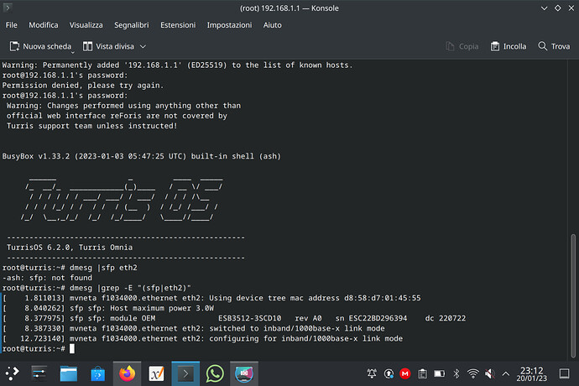Click the notifications bell tray icon
This screenshot has width=579, height=386.
click(372, 373)
